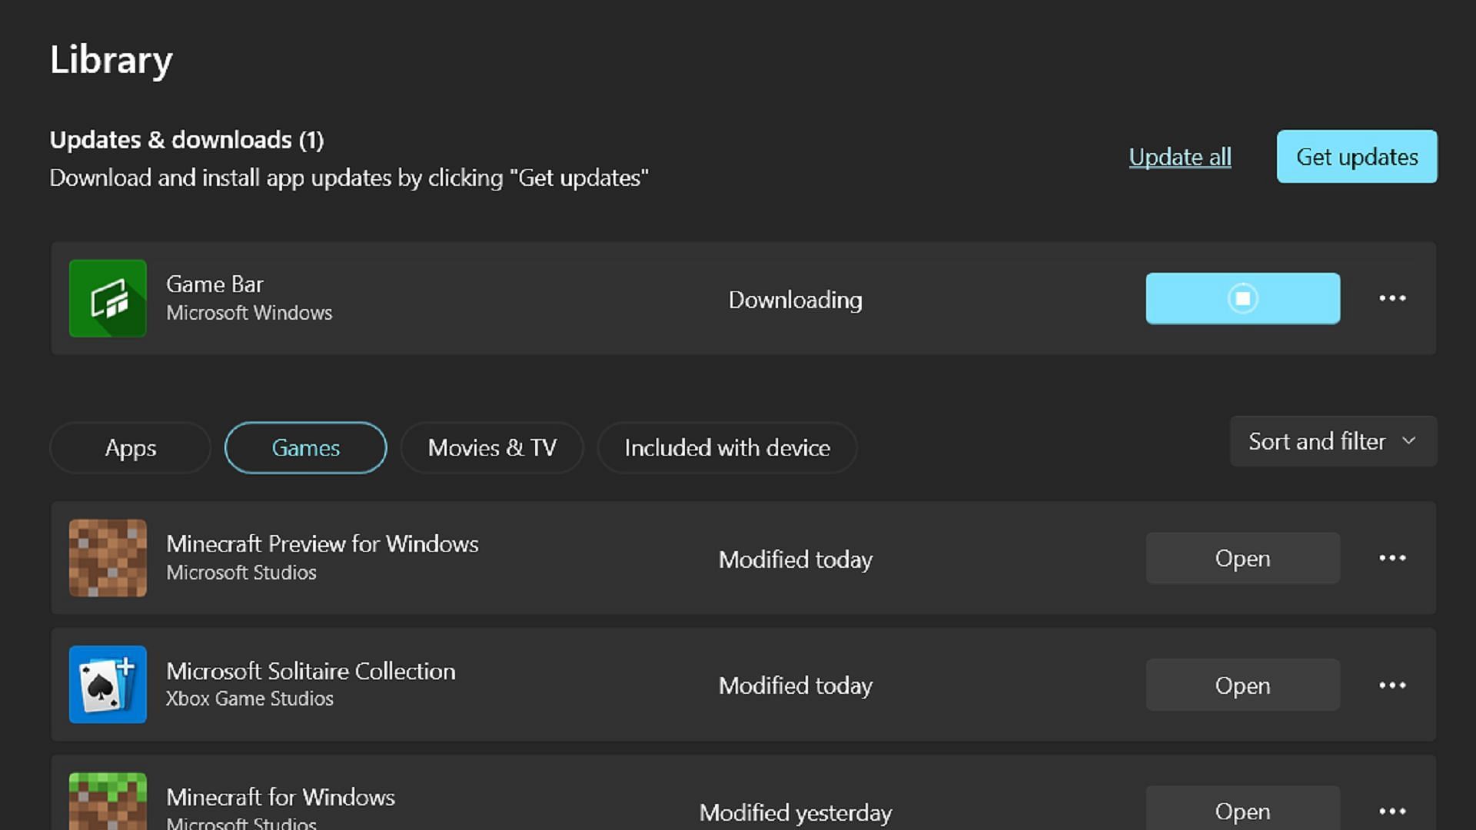Viewport: 1476px width, 830px height.
Task: Open Microsoft Solitaire Collection
Action: point(1242,685)
